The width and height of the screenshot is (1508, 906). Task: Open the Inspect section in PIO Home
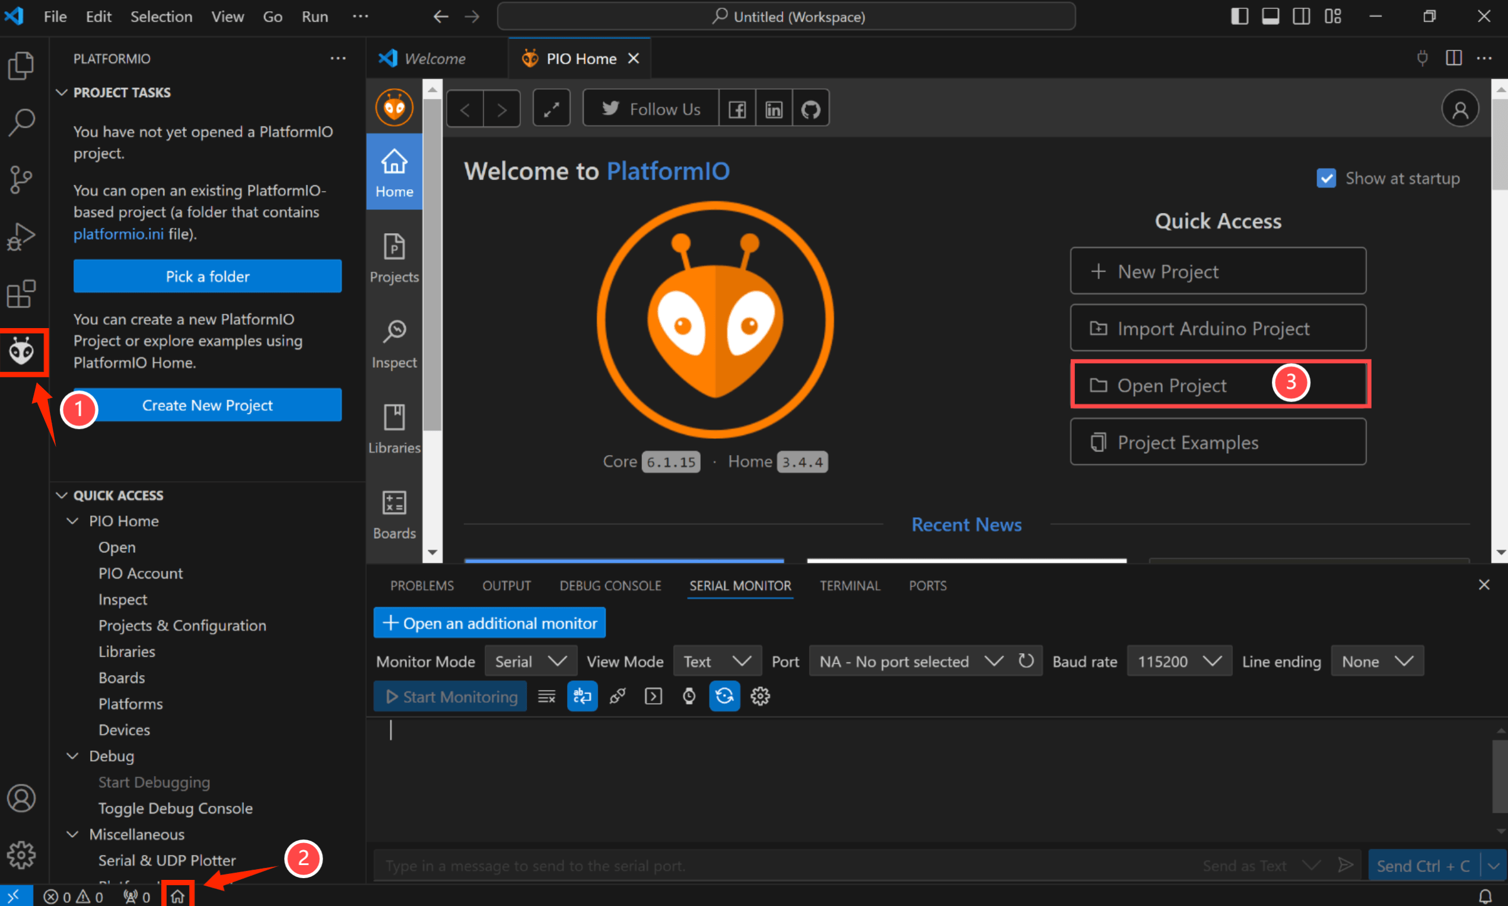tap(395, 344)
